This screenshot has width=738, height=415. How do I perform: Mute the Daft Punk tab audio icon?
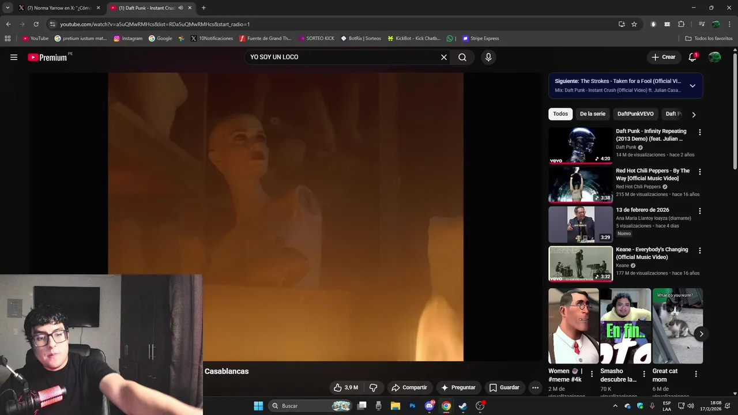(180, 8)
